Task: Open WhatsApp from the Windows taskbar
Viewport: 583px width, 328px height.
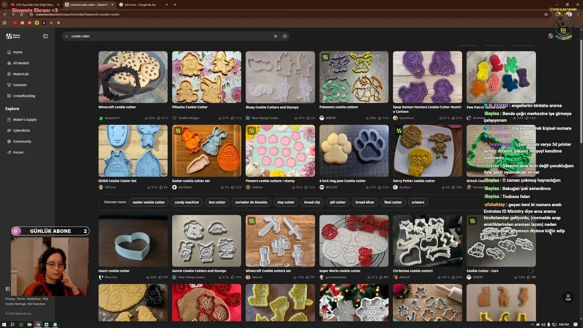Action: click(x=21, y=324)
